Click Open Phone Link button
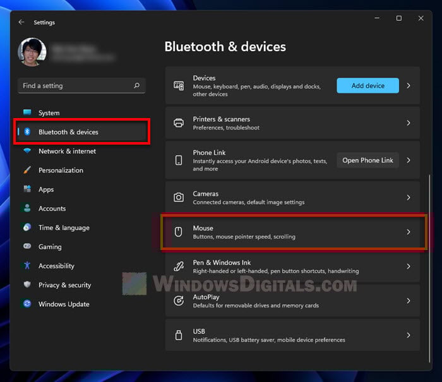The width and height of the screenshot is (442, 382). [367, 160]
